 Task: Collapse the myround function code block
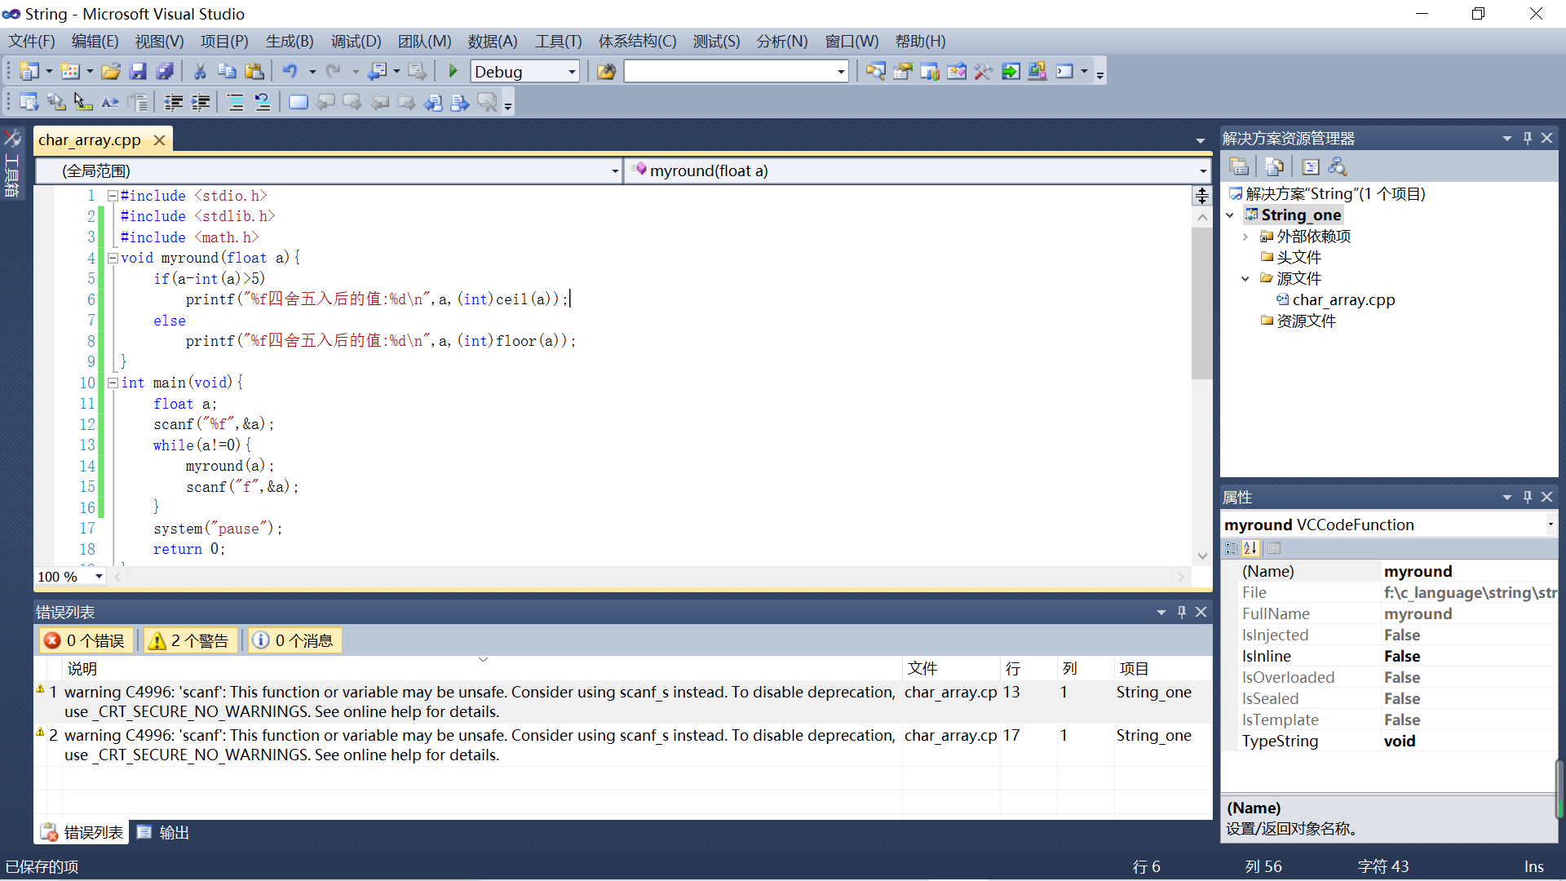click(x=113, y=258)
